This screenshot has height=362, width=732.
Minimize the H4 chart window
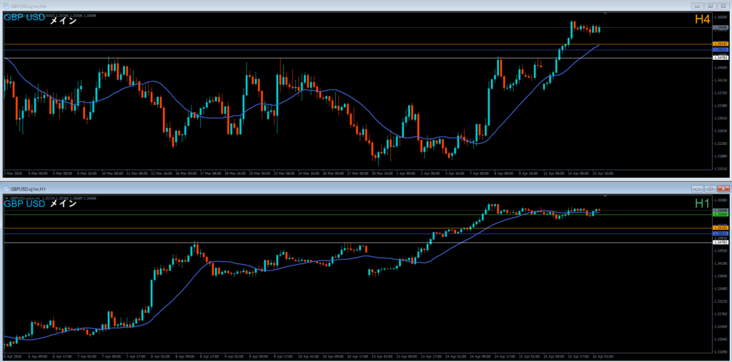pyautogui.click(x=697, y=6)
